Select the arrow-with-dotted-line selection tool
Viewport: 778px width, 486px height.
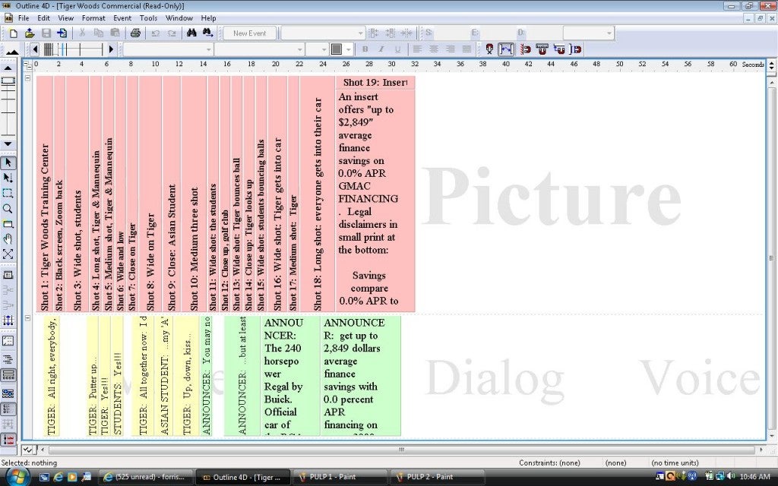pyautogui.click(x=8, y=178)
